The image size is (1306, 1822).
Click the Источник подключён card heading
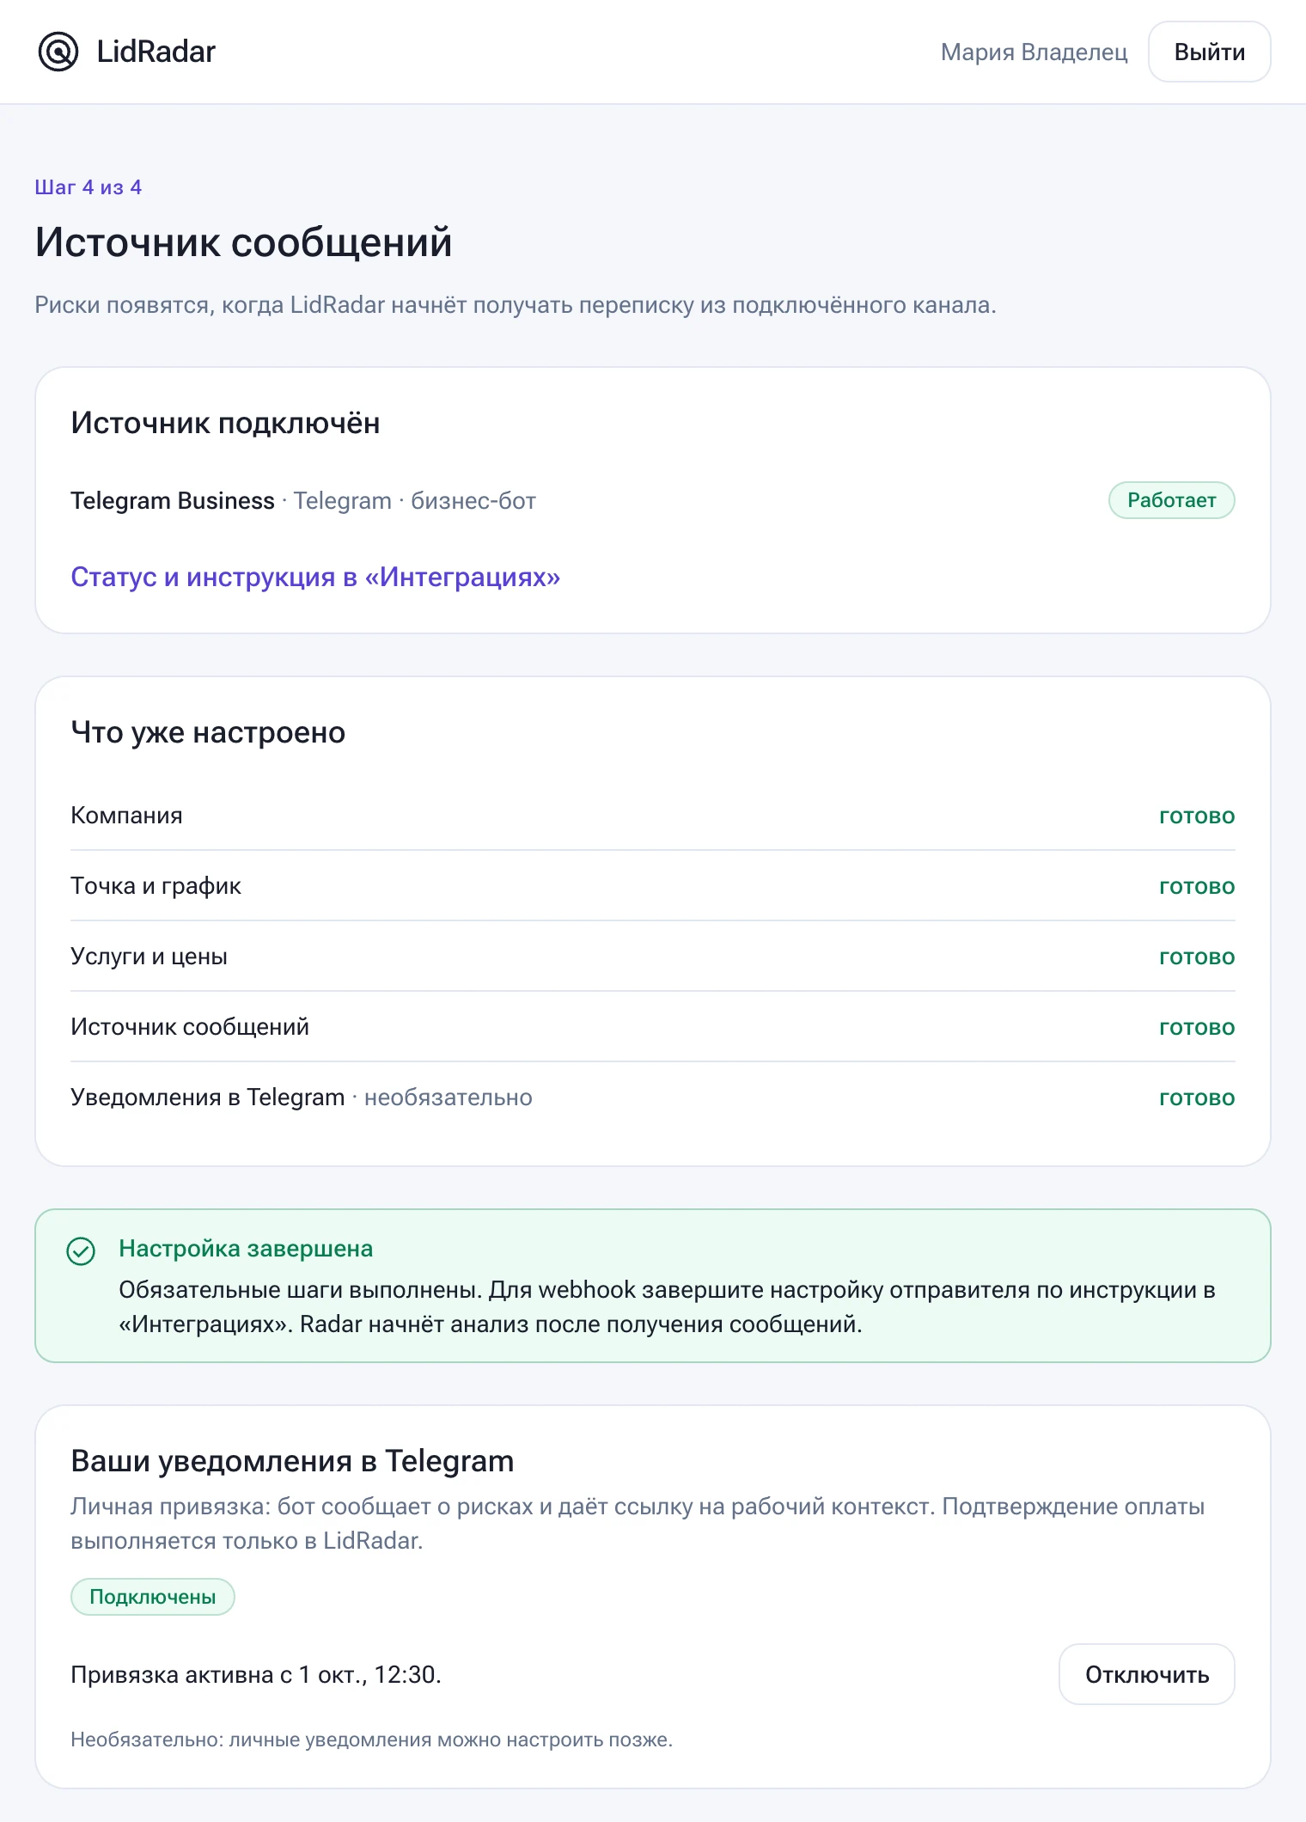(225, 423)
